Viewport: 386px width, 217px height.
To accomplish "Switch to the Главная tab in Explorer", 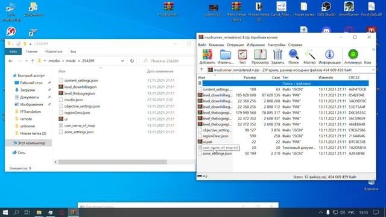I will 31,51.
